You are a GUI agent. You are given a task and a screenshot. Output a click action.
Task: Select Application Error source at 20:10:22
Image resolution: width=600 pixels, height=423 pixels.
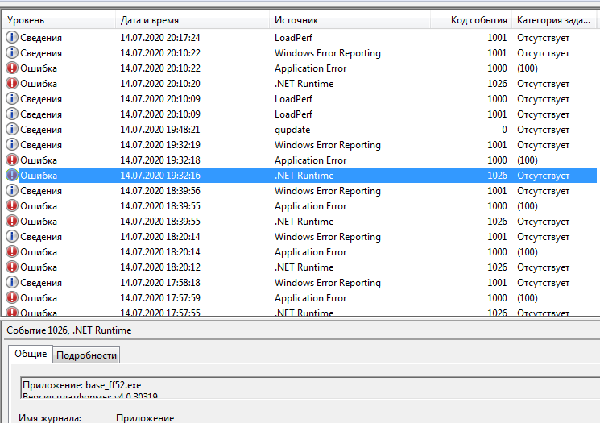(x=310, y=68)
